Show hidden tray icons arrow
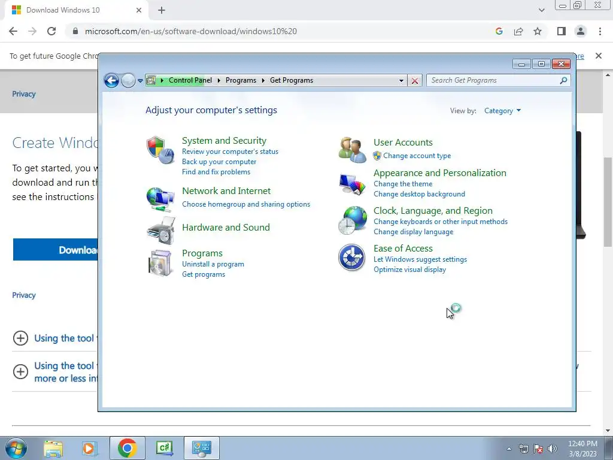The image size is (613, 460). (x=509, y=449)
